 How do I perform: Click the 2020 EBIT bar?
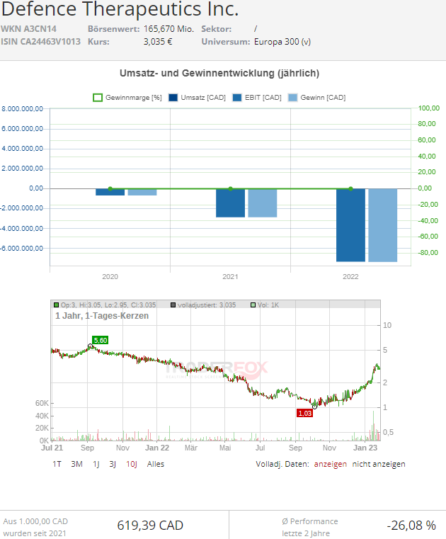(110, 192)
